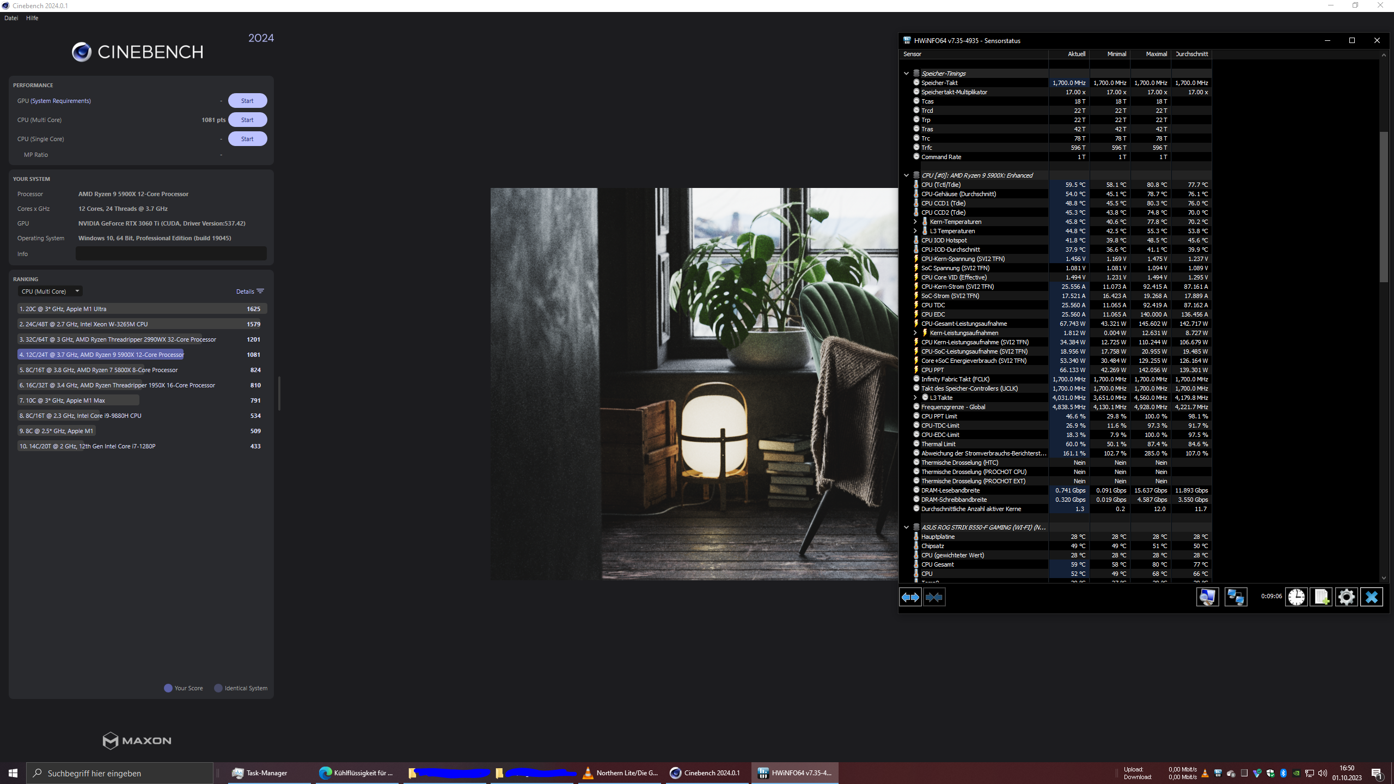
Task: Click the HWiNFO remote network monitors icon
Action: tap(1235, 597)
